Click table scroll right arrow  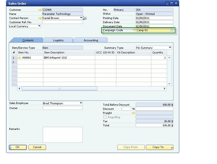pyautogui.click(x=165, y=89)
